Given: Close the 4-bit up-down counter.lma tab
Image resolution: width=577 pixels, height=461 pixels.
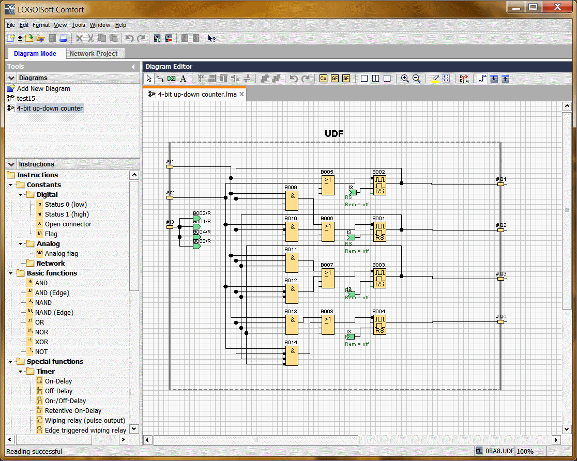Looking at the screenshot, I should click(242, 94).
